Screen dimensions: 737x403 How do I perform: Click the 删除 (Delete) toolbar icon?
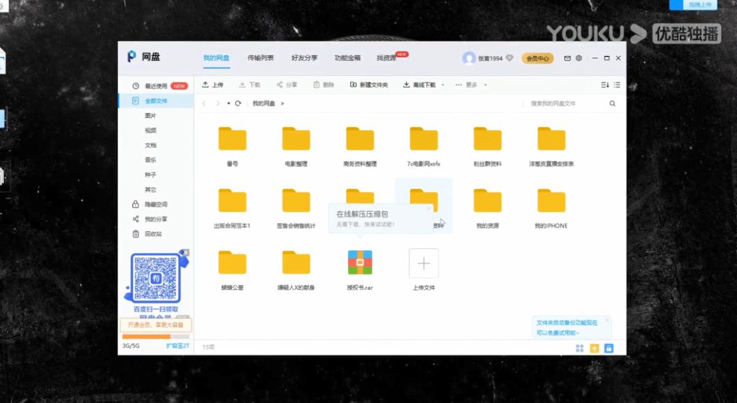coord(322,85)
